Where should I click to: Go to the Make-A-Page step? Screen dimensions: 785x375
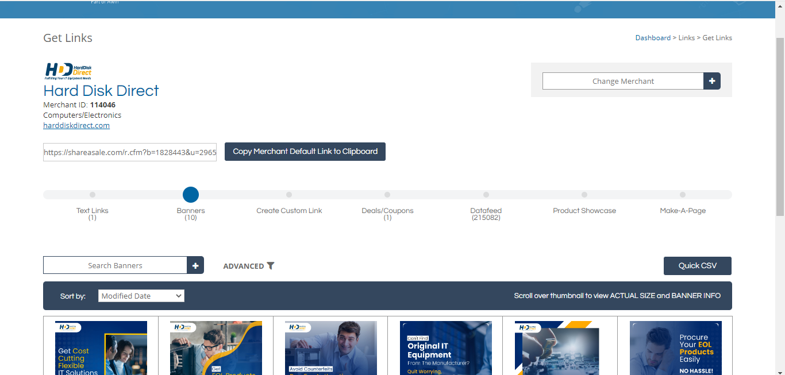pos(683,210)
